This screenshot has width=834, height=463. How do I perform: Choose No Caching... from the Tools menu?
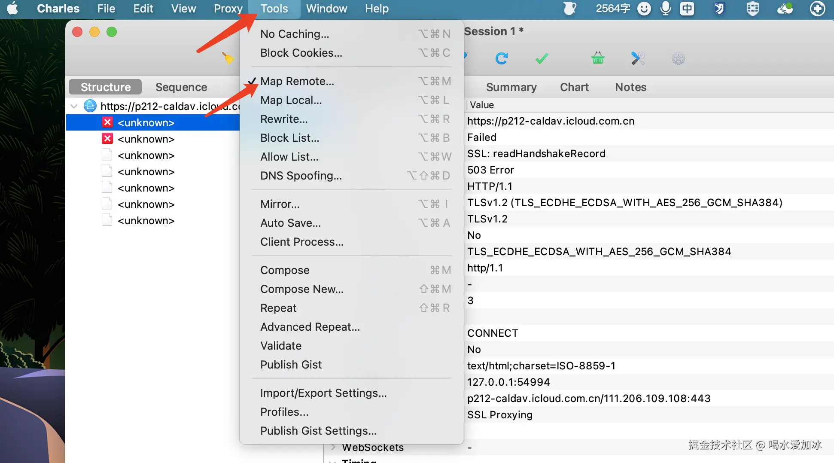pos(351,34)
